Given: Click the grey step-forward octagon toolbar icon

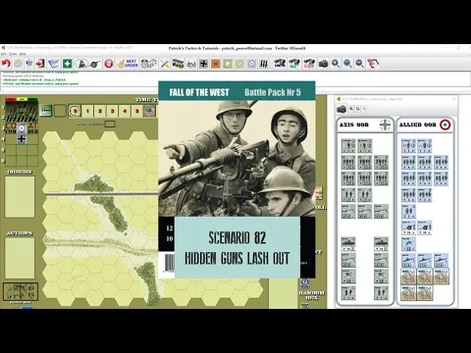Looking at the screenshot, I should [18, 64].
